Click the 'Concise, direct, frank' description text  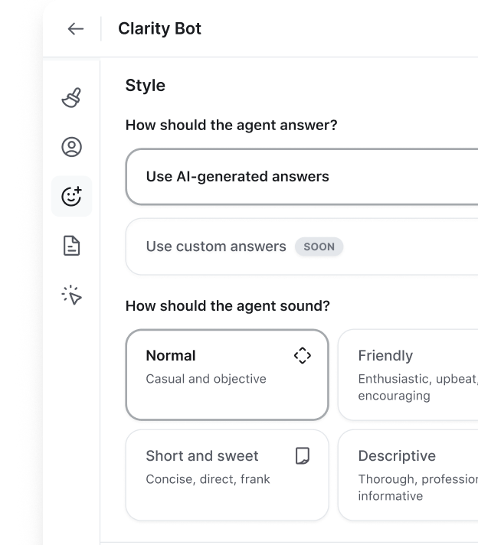pos(208,479)
